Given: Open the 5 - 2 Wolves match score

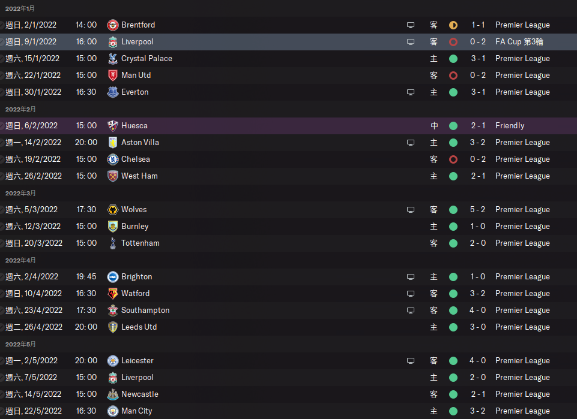Looking at the screenshot, I should tap(478, 210).
